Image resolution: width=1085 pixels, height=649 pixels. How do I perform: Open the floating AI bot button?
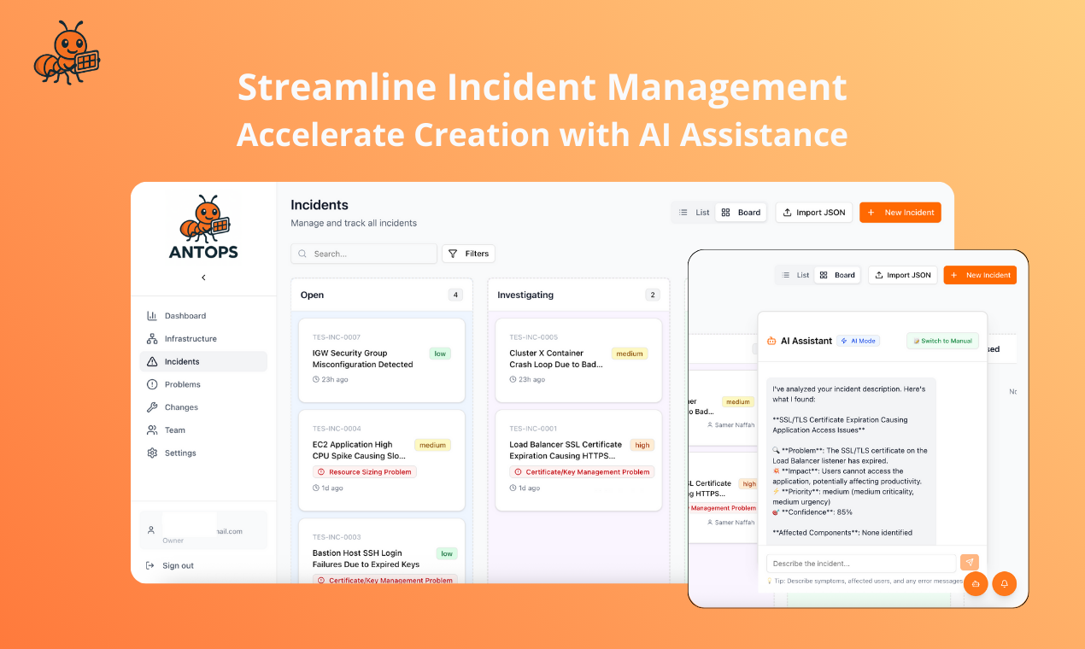click(x=976, y=584)
